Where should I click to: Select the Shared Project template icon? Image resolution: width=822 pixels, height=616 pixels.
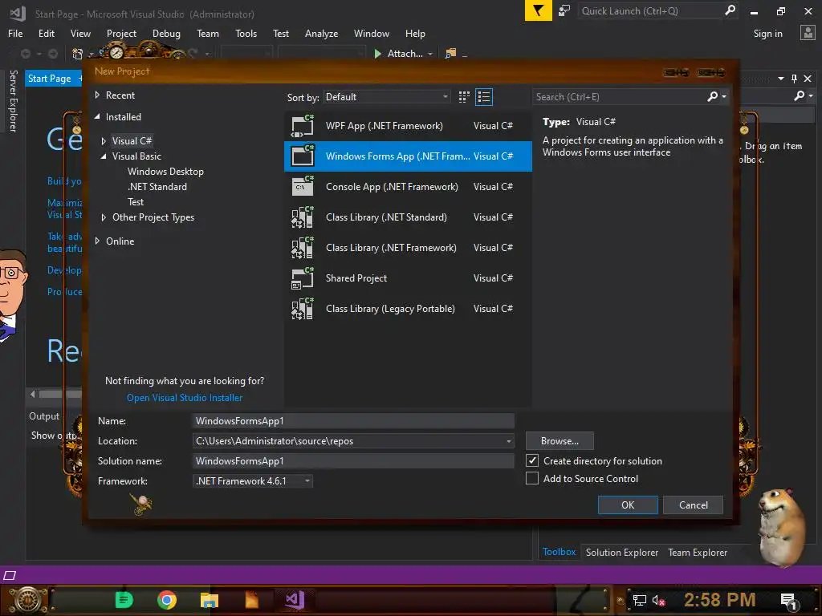click(x=302, y=278)
